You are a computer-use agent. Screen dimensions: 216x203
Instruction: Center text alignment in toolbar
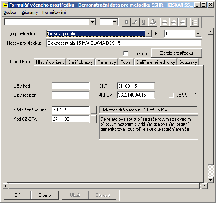pyautogui.click(x=174, y=22)
